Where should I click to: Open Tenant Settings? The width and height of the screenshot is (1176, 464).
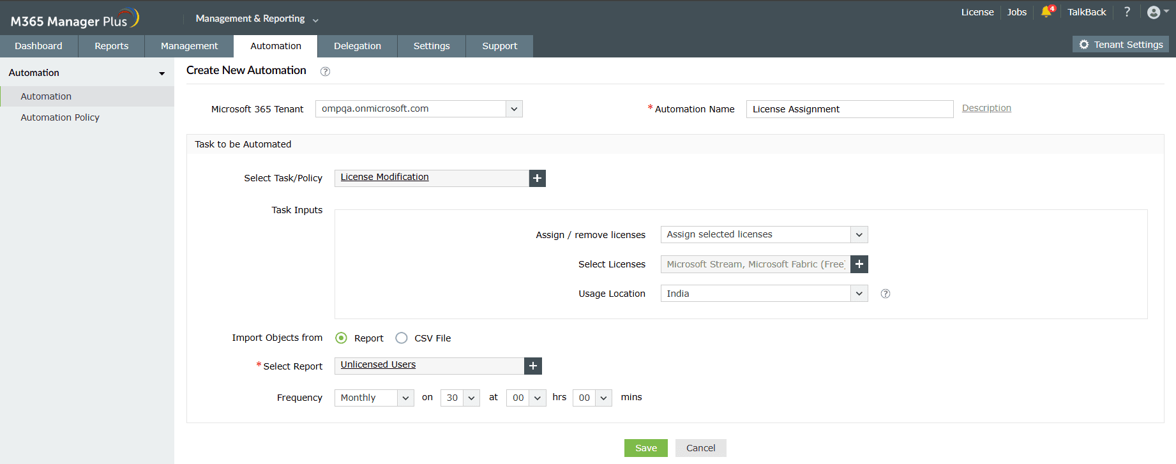point(1121,45)
